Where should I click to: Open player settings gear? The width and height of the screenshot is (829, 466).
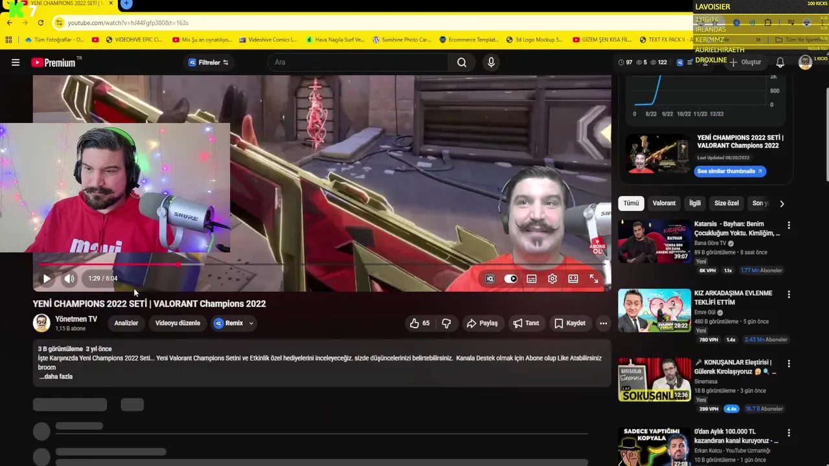pyautogui.click(x=552, y=278)
